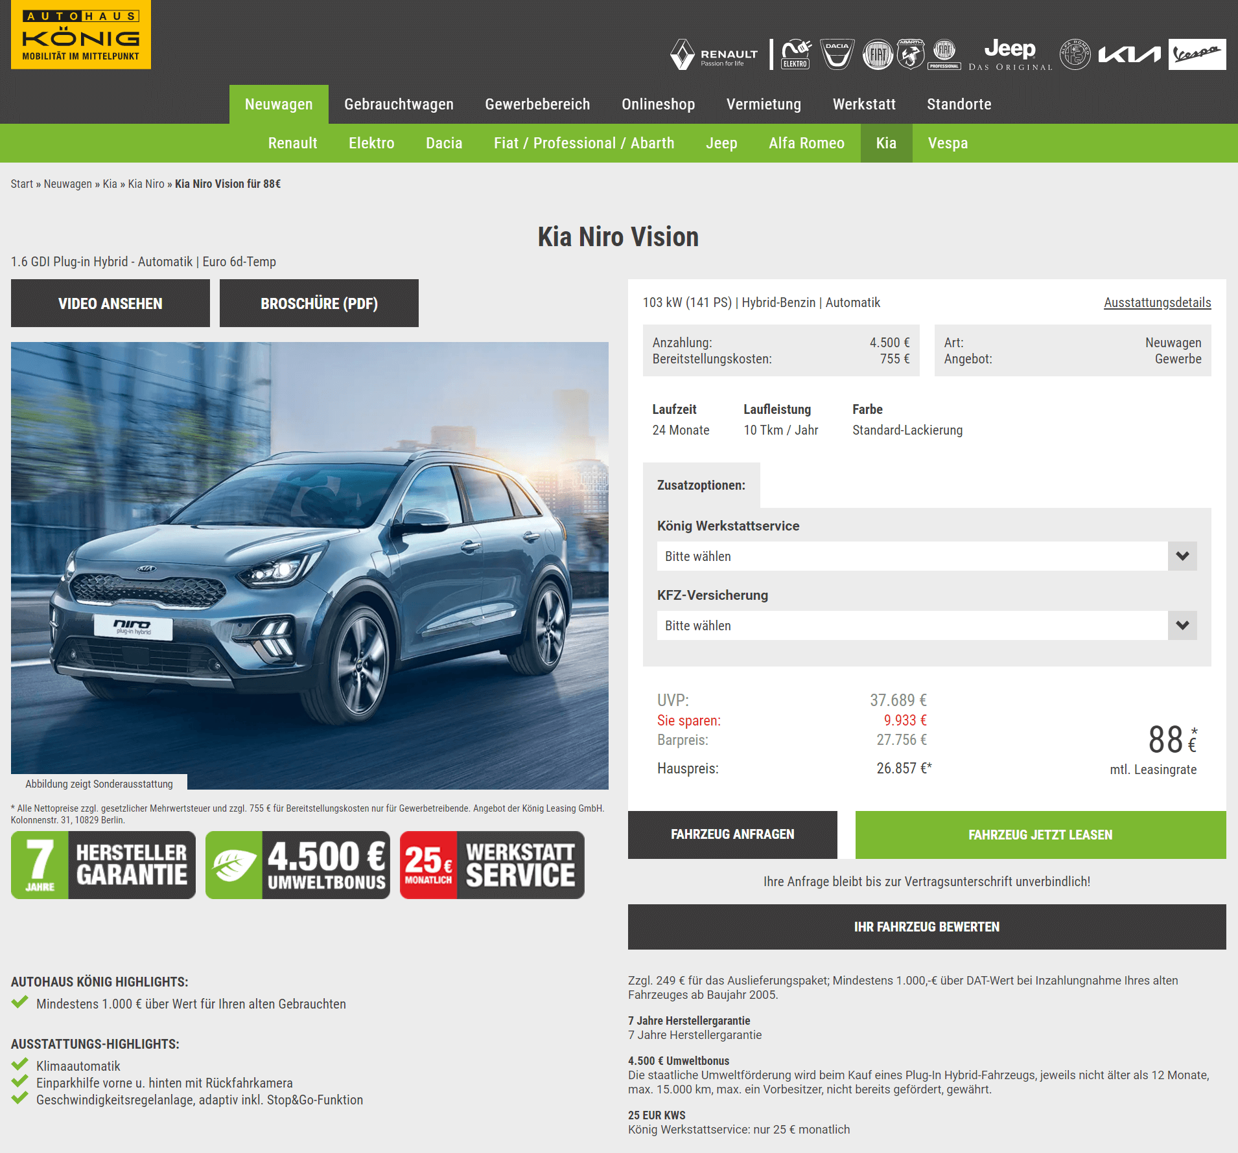
Task: Select the Neuwagen main menu tab
Action: 279,104
